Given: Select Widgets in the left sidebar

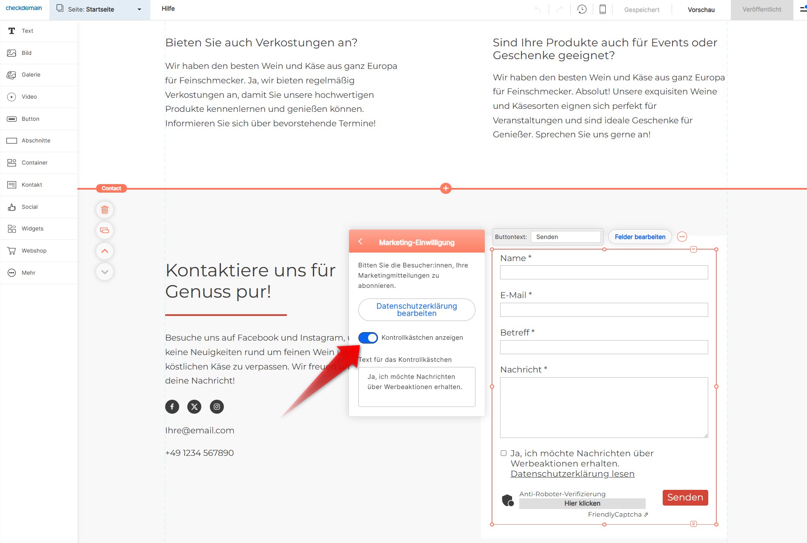Looking at the screenshot, I should 32,229.
